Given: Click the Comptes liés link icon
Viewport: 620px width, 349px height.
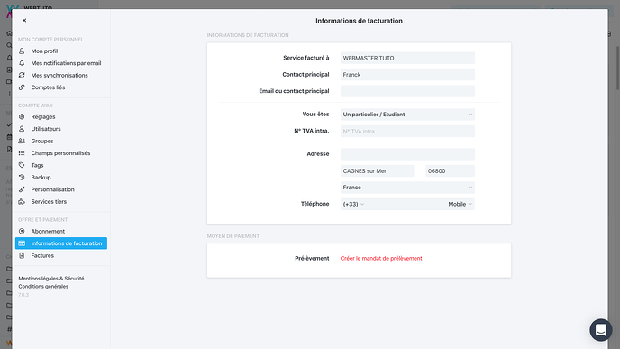Looking at the screenshot, I should [22, 87].
